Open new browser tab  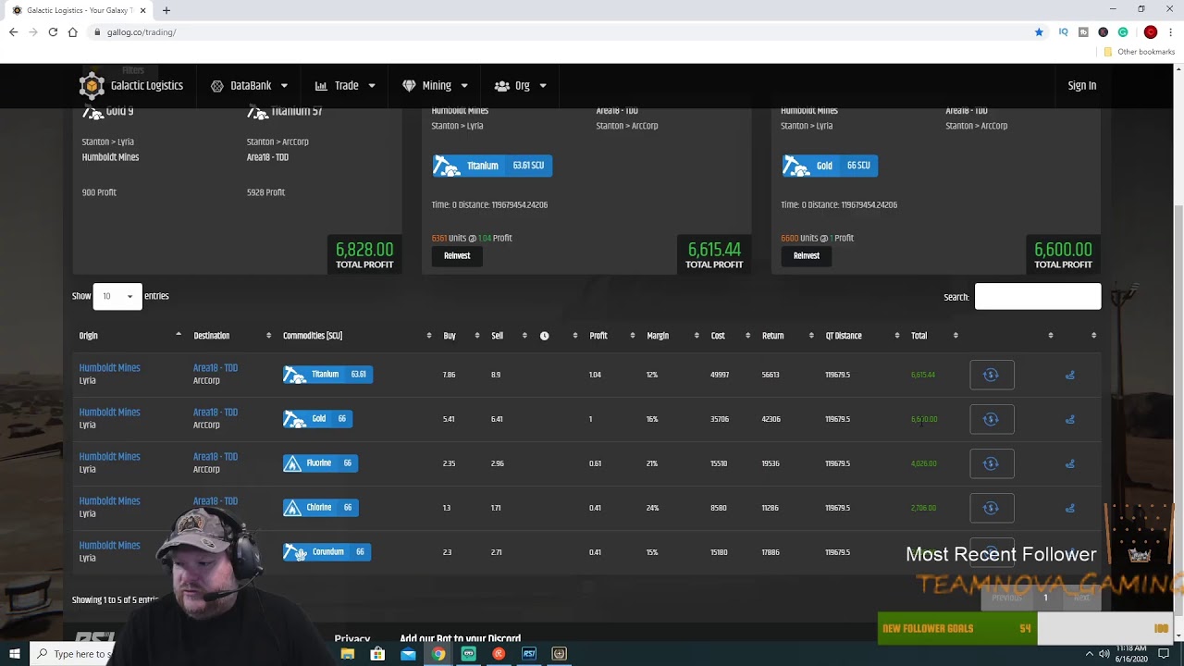pyautogui.click(x=166, y=10)
